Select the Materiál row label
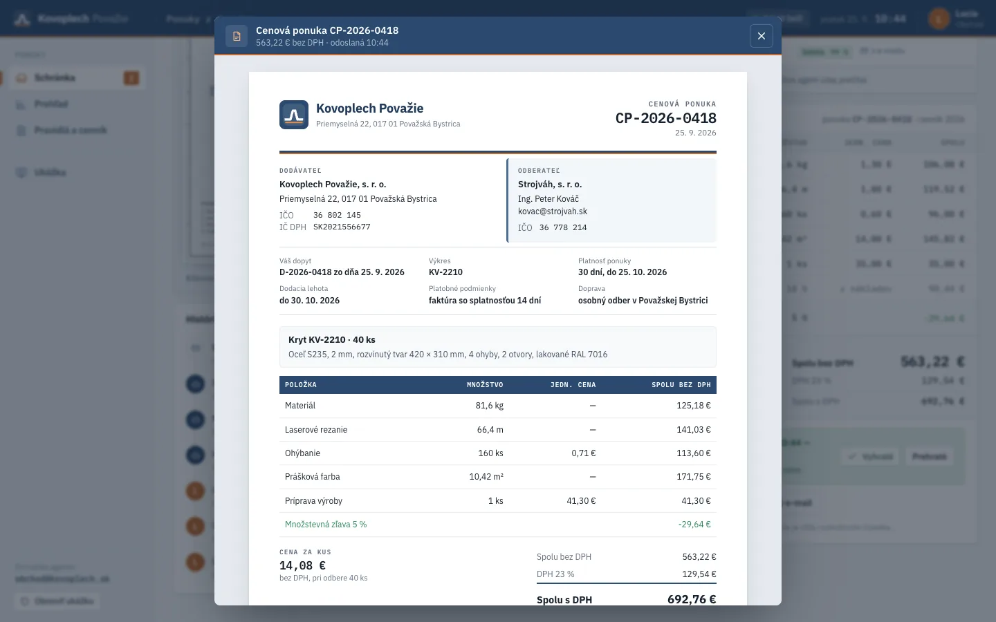Image resolution: width=996 pixels, height=622 pixels. 300,406
